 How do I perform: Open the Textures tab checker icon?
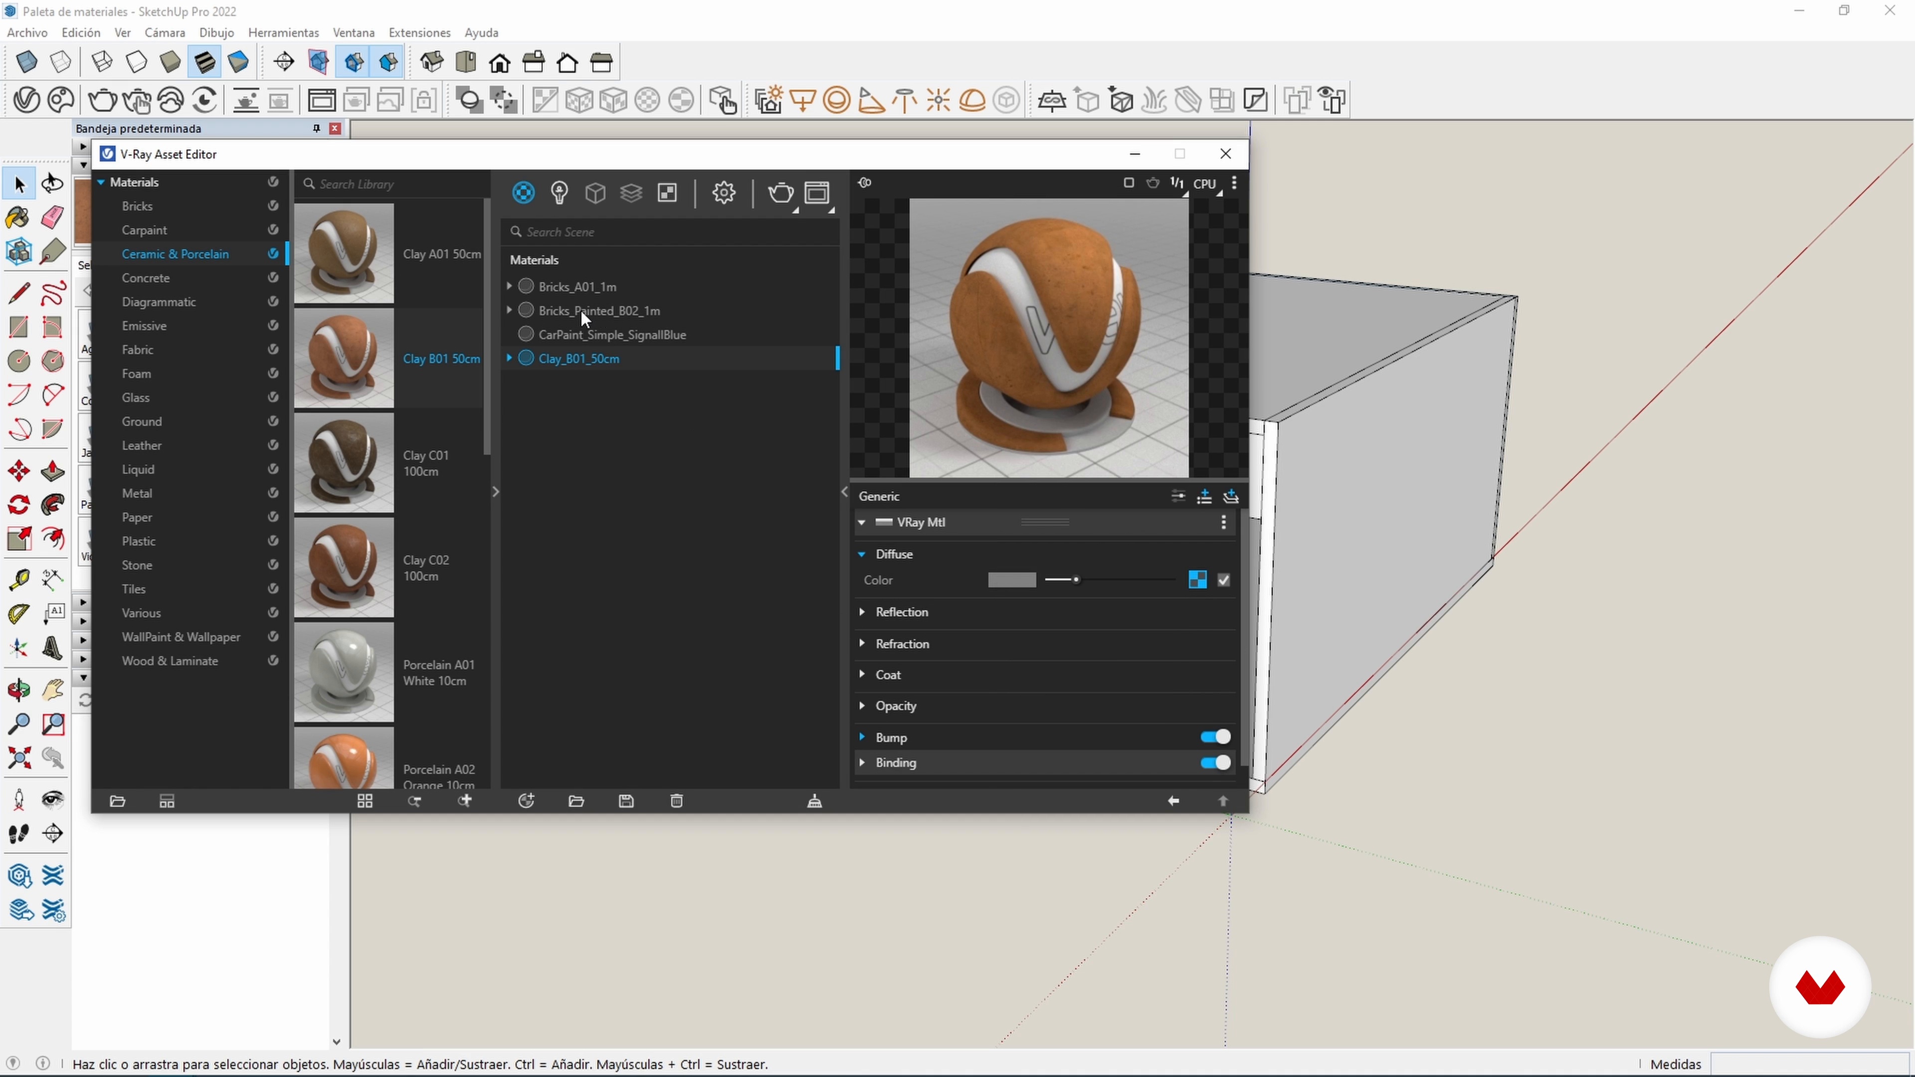point(668,193)
